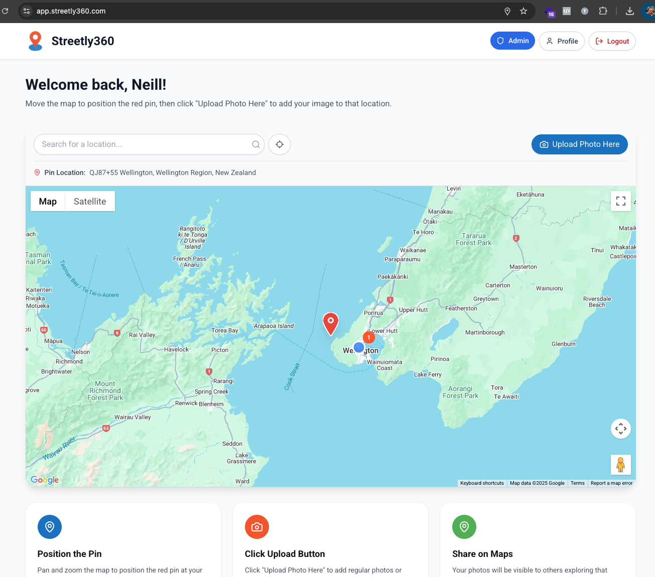The width and height of the screenshot is (655, 577).
Task: Open the browser extensions puzzle icon
Action: tap(603, 11)
